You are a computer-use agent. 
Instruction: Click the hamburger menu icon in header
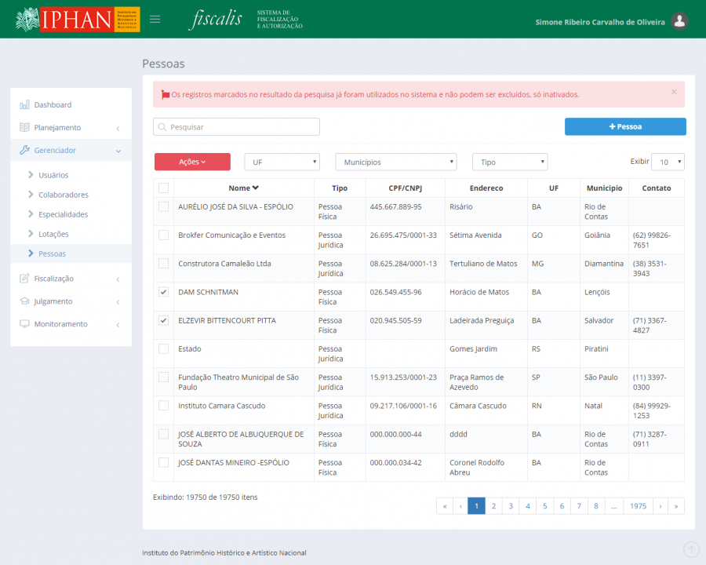(155, 20)
